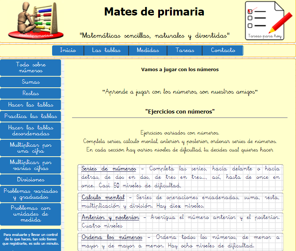The image size is (296, 251).
Task: Select the Sumas sidebar button
Action: pyautogui.click(x=31, y=82)
